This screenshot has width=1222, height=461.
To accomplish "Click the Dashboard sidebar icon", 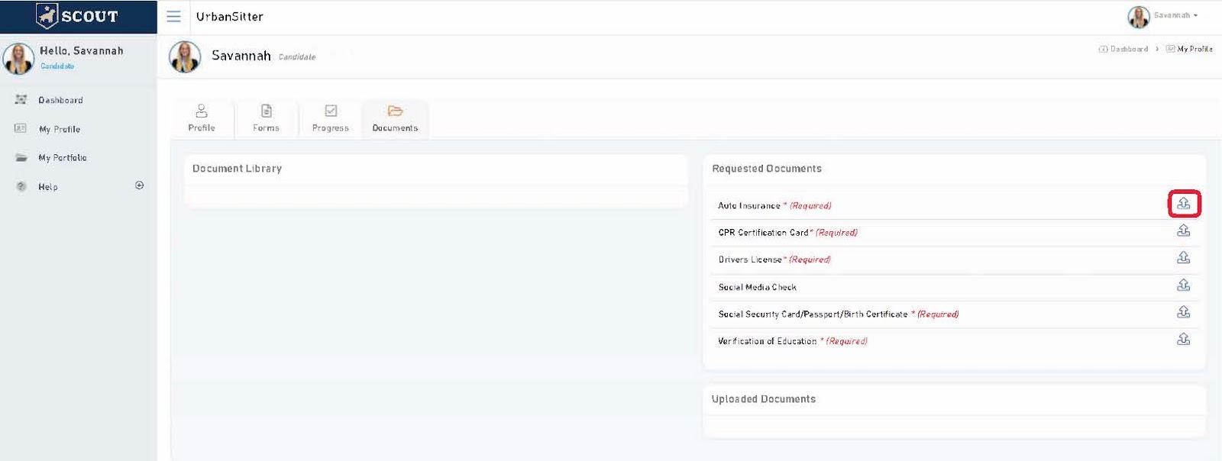I will pyautogui.click(x=21, y=100).
